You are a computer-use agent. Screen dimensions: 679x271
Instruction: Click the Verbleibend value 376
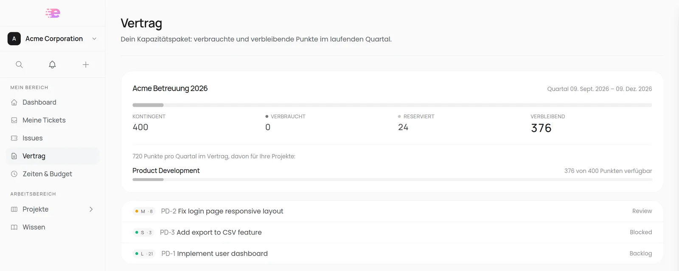coord(541,128)
